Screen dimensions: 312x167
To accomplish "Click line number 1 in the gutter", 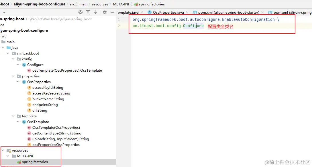I will [x=119, y=20].
